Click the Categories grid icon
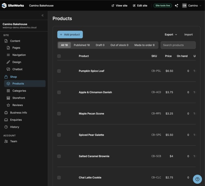The image size is (205, 186). coord(8,91)
